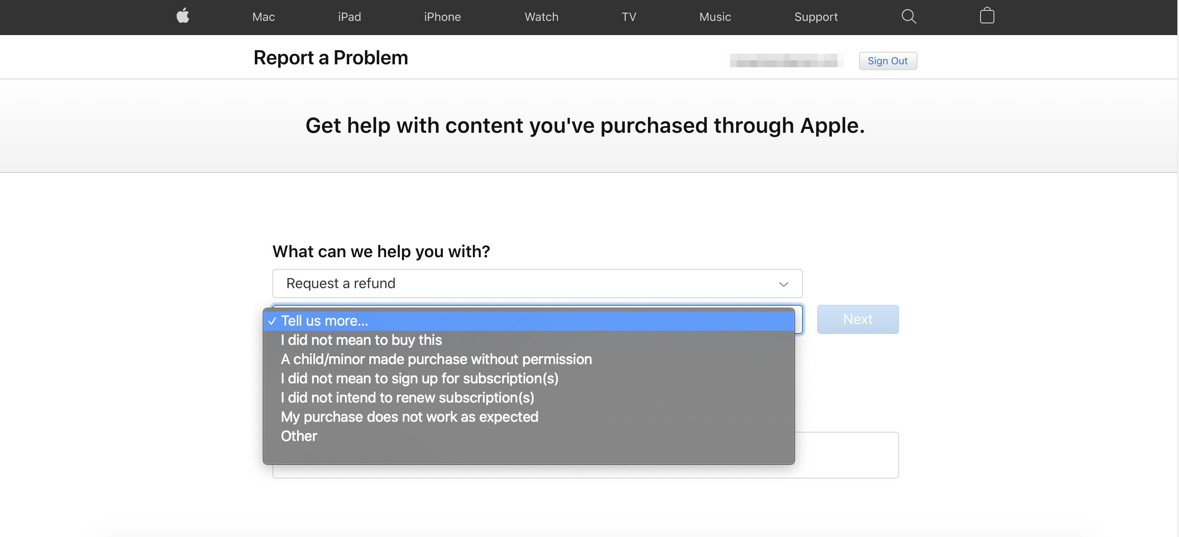Click the Next button

point(857,319)
